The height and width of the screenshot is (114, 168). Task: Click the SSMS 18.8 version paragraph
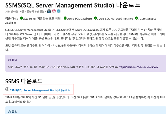point(85,100)
